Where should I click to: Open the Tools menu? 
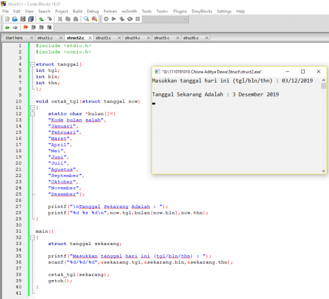(x=147, y=11)
